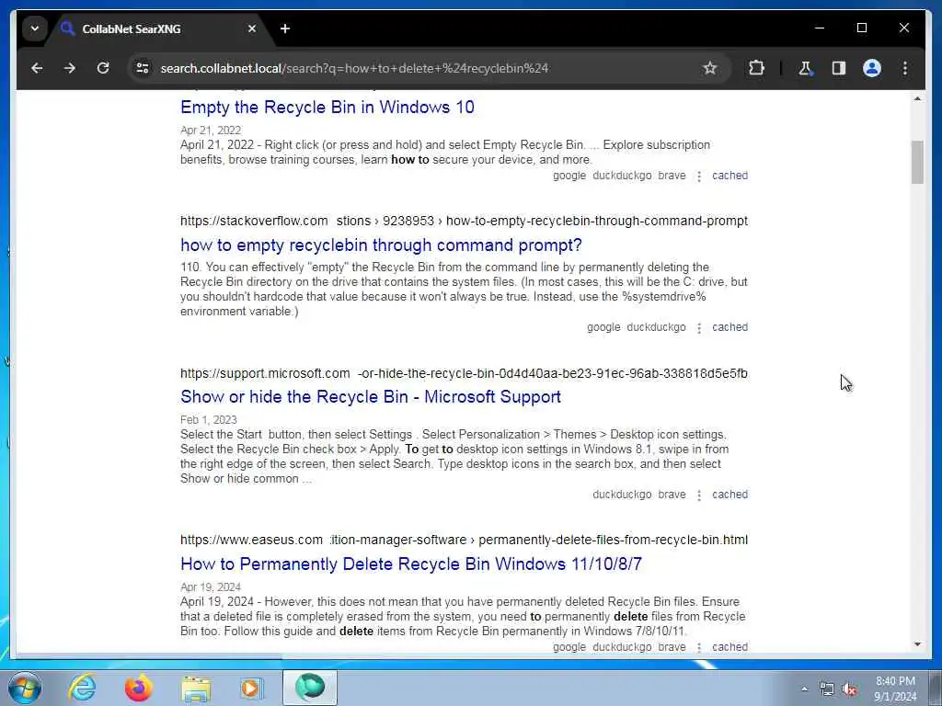Open 'Empty the Recycle Bin in Windows 10'
This screenshot has width=942, height=706.
pos(327,107)
